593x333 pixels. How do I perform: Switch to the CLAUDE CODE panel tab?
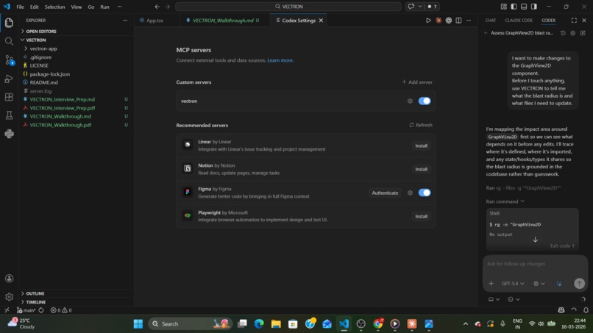(519, 21)
